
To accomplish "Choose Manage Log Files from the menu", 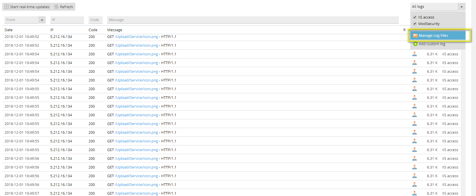I will pyautogui.click(x=438, y=35).
